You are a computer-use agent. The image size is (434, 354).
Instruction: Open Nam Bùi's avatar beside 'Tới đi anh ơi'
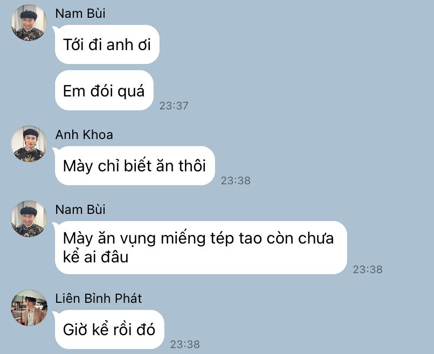[29, 23]
